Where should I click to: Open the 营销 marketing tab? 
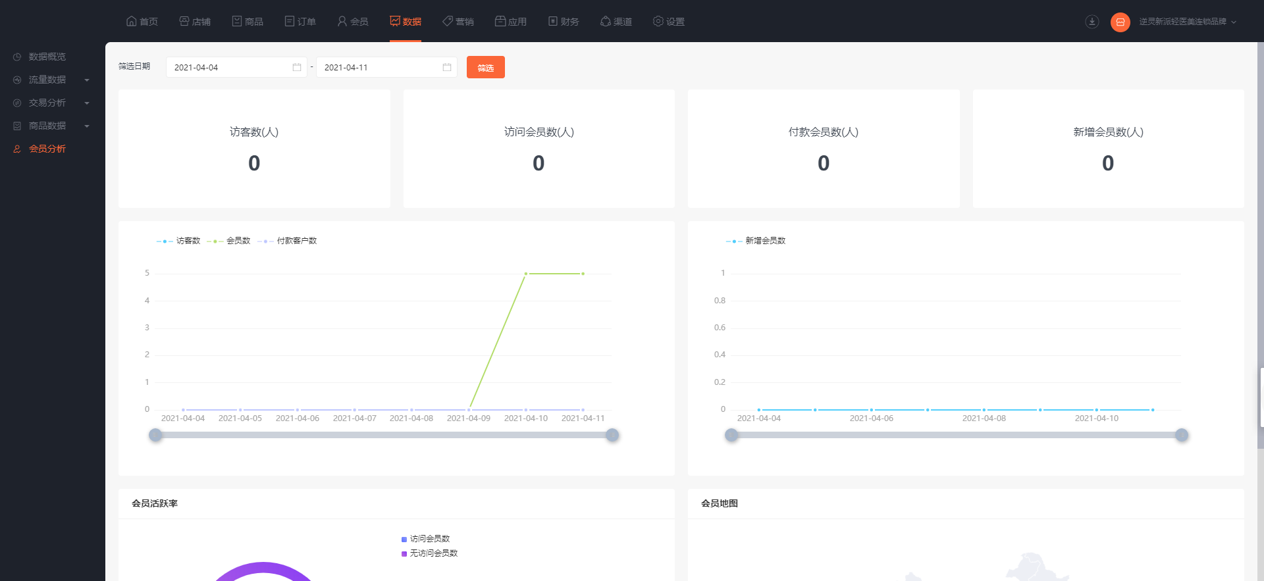[458, 21]
